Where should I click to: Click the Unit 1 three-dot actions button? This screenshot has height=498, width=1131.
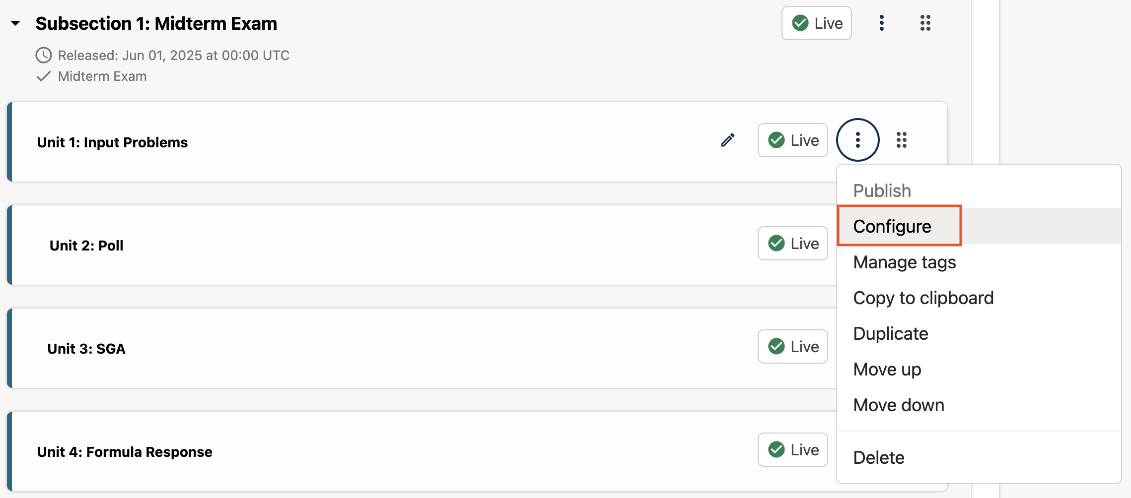857,140
